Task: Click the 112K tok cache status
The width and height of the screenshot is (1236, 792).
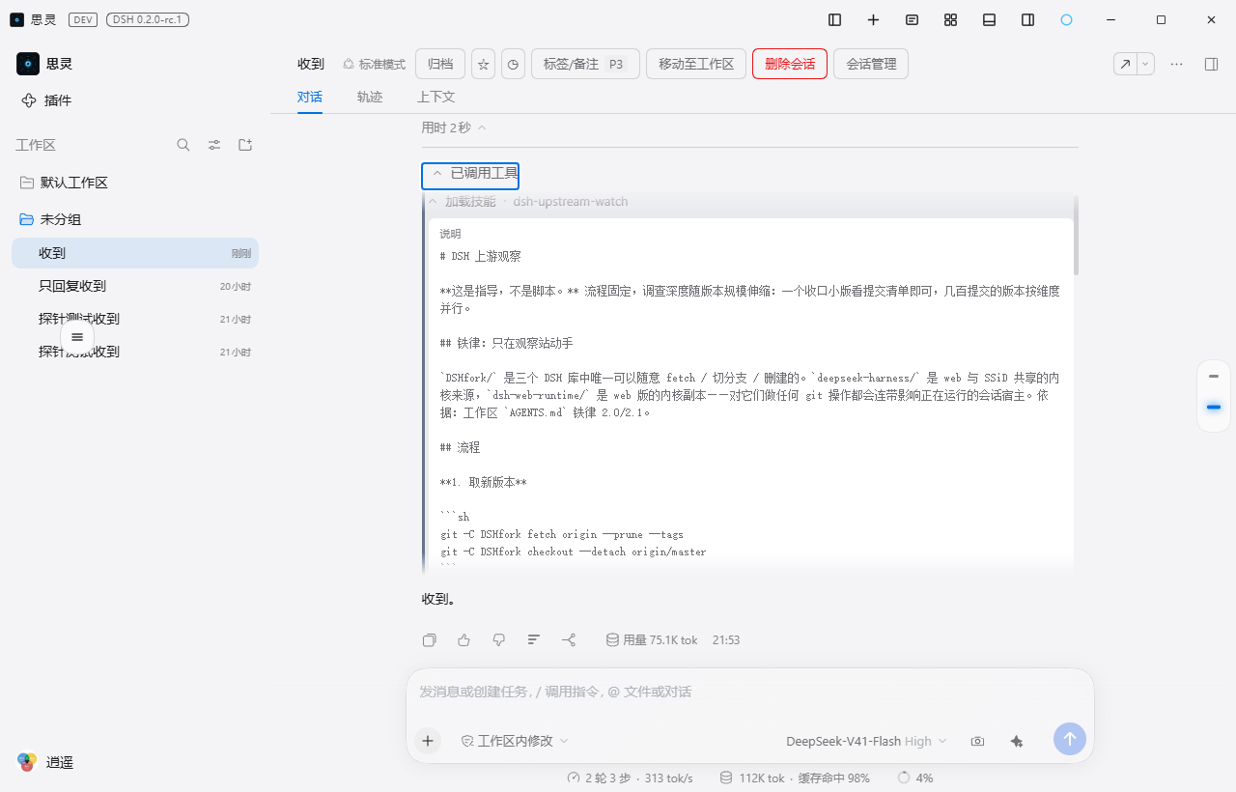Action: click(795, 778)
